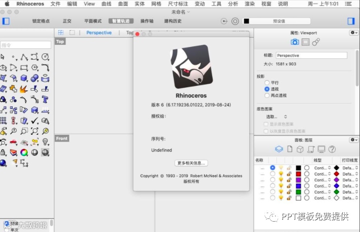Click the light bulb Hide objects tool
The image size is (360, 232).
(x=45, y=142)
